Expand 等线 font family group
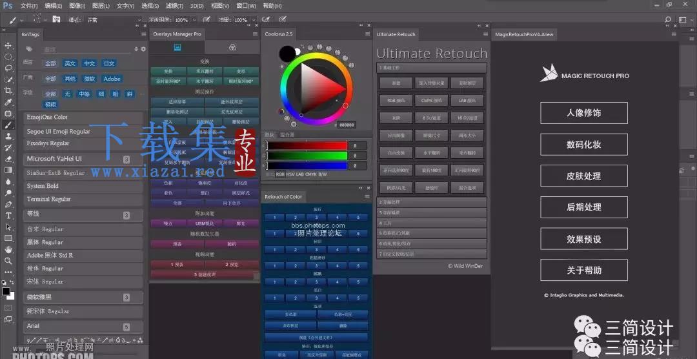The width and height of the screenshot is (697, 359). 83,214
